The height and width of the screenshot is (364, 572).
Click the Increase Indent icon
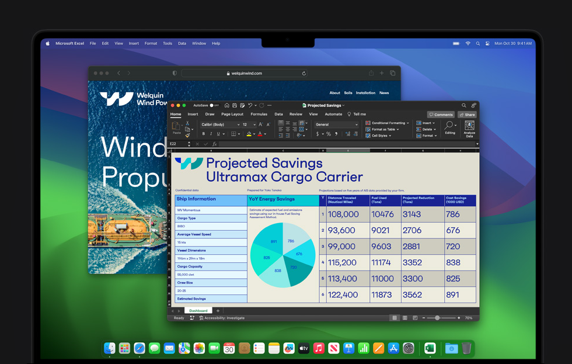tap(288, 136)
